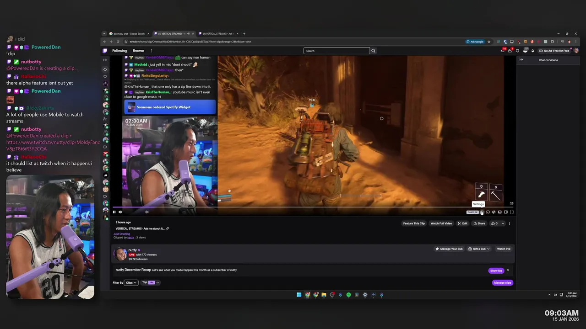Edit clip title with pencil icon
The image size is (586, 329).
[167, 228]
